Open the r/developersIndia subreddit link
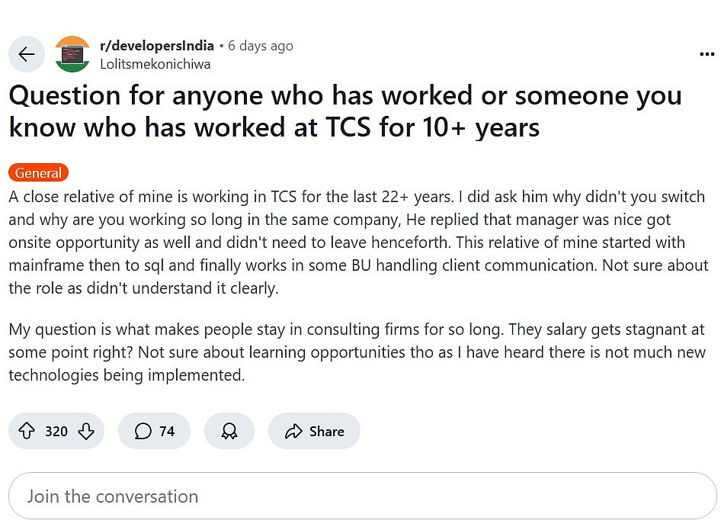Image resolution: width=721 pixels, height=527 pixels. [157, 46]
